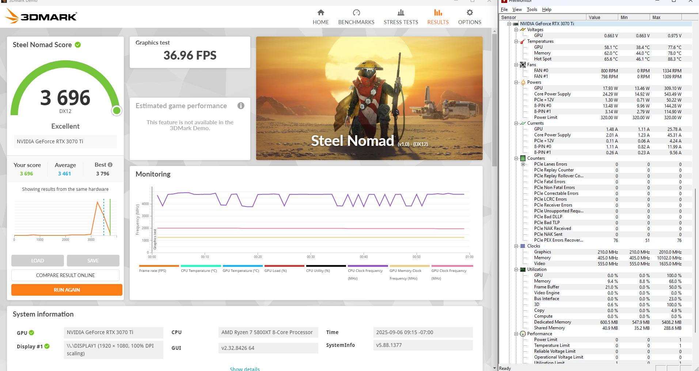Open the Help menu in HWMonitor
The image size is (699, 371).
coord(547,10)
